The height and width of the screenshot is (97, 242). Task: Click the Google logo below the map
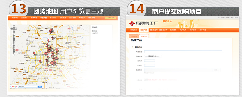14,87
